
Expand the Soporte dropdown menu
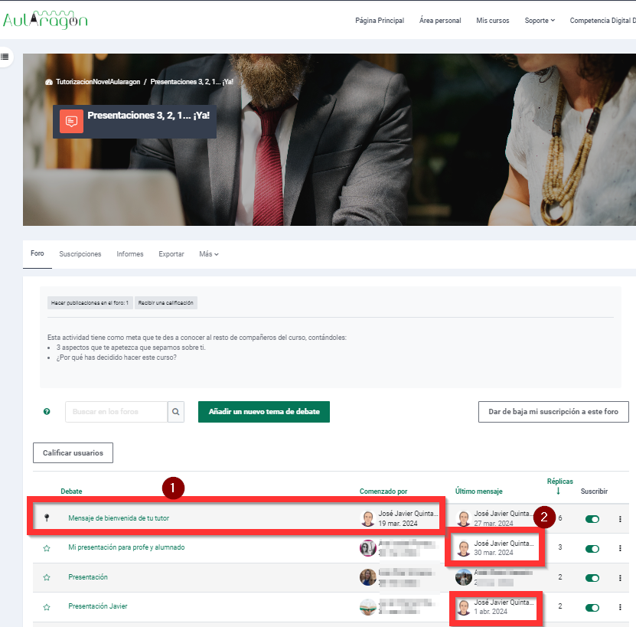point(540,21)
